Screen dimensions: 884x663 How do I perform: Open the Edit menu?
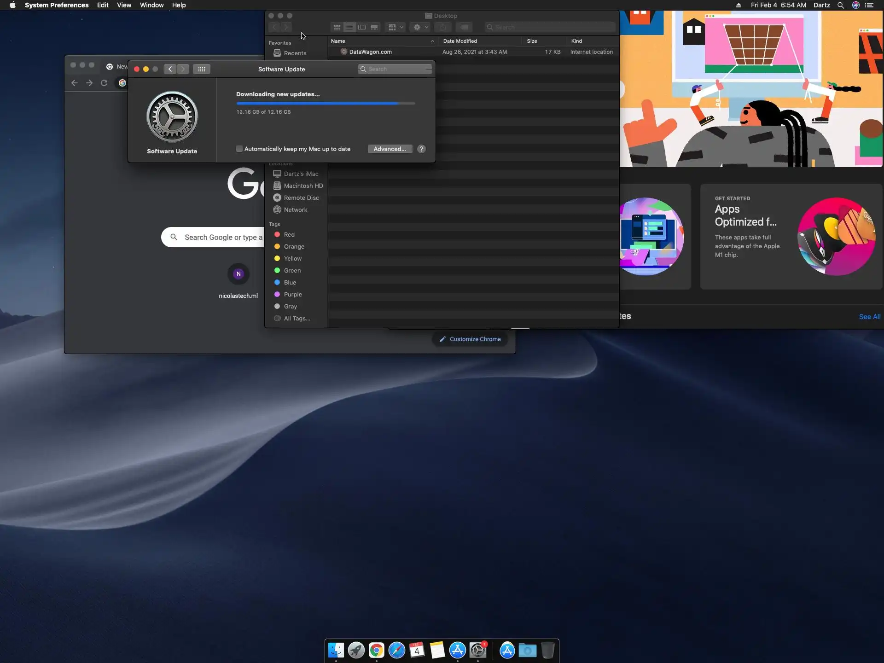[x=103, y=5]
